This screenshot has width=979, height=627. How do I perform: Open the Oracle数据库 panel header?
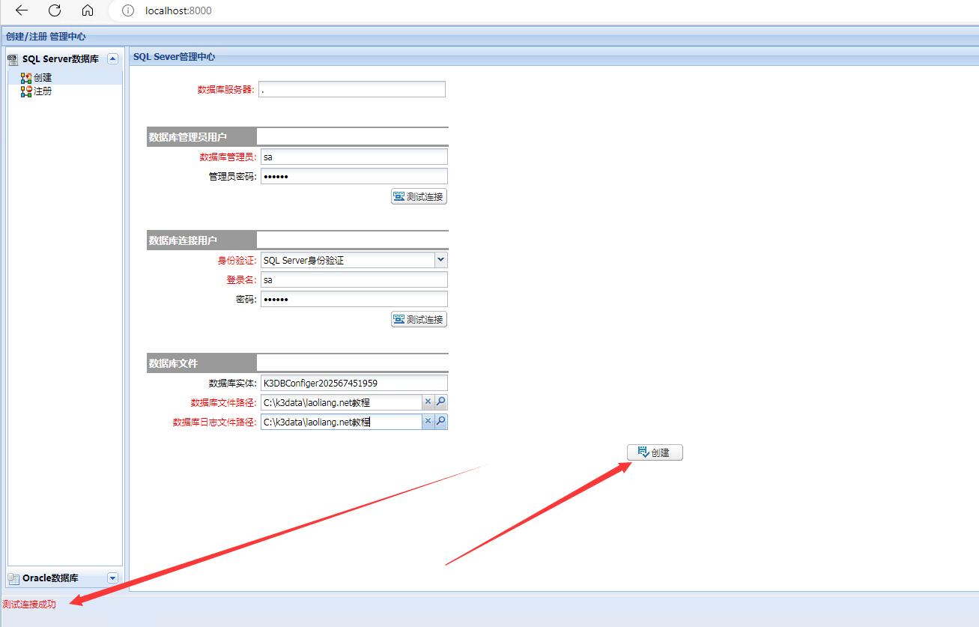click(63, 578)
